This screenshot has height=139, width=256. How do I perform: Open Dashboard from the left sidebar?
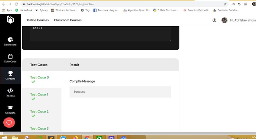pos(10,41)
